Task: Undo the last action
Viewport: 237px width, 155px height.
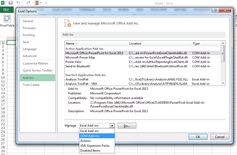Action: (x=18, y=3)
